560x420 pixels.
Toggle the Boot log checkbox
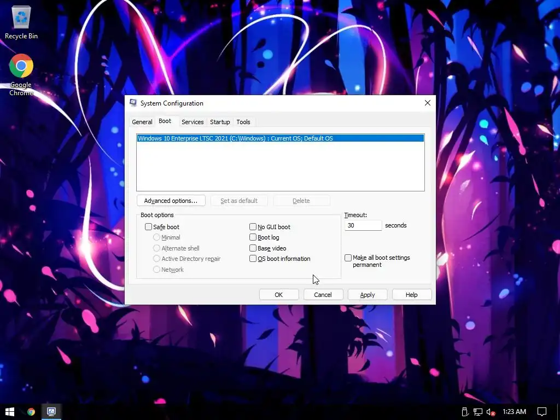(x=253, y=237)
